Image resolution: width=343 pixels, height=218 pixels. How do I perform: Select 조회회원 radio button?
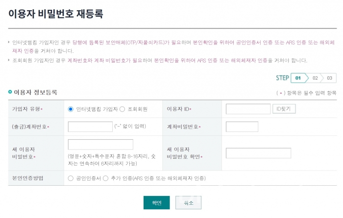(122, 109)
